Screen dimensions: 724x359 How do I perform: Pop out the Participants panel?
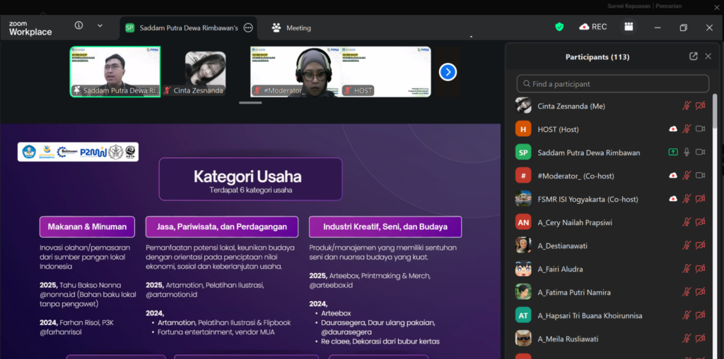coord(694,56)
